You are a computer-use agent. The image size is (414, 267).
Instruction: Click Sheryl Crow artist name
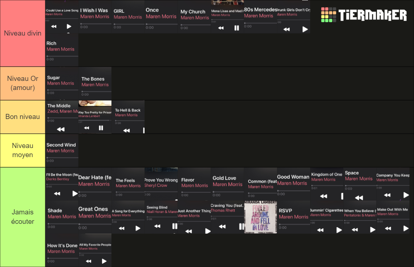156,185
